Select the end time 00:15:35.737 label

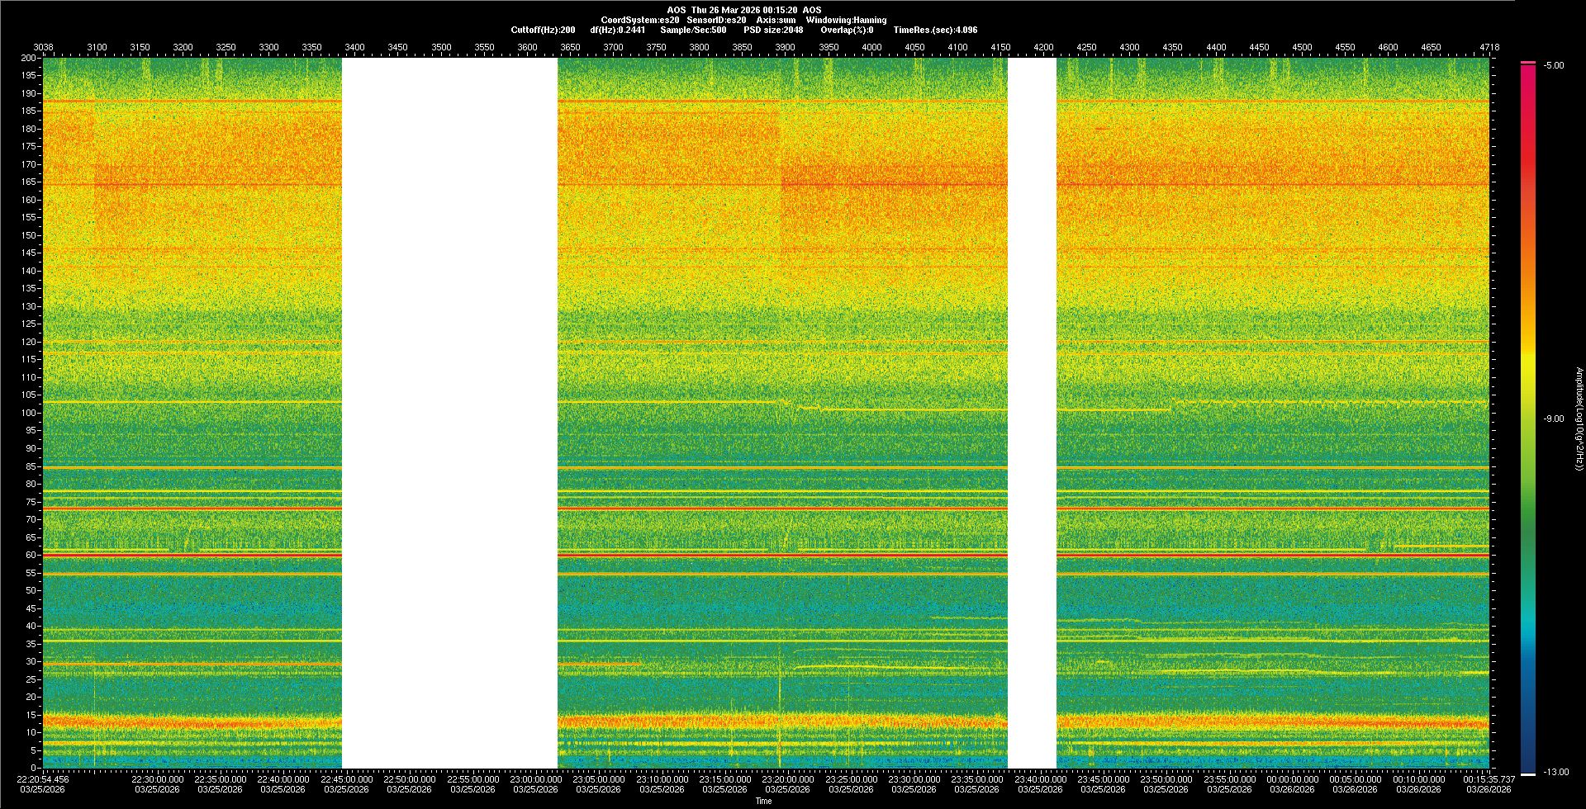pos(1489,778)
